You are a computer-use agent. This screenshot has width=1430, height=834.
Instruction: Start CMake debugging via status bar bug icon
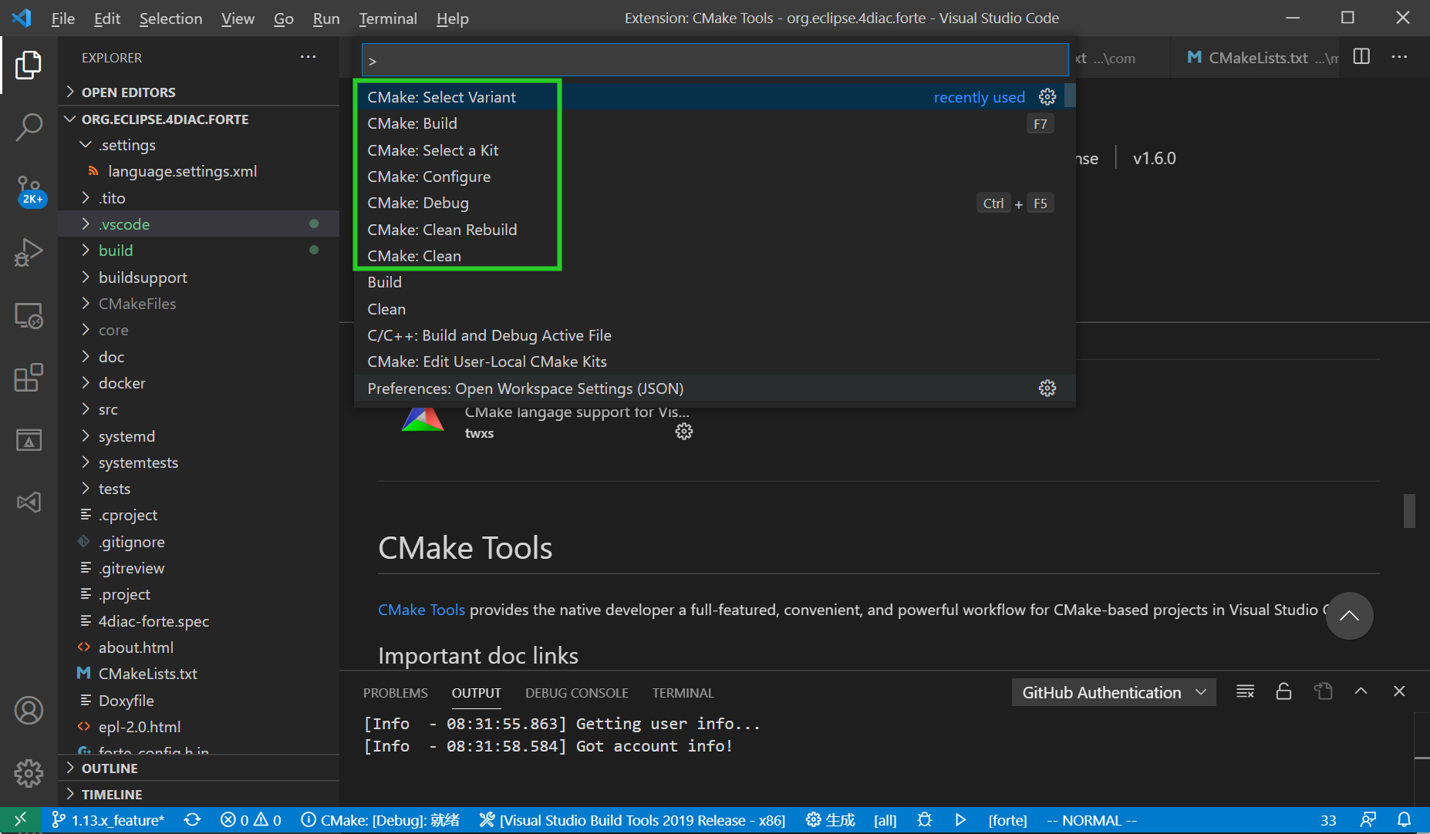pyautogui.click(x=925, y=819)
